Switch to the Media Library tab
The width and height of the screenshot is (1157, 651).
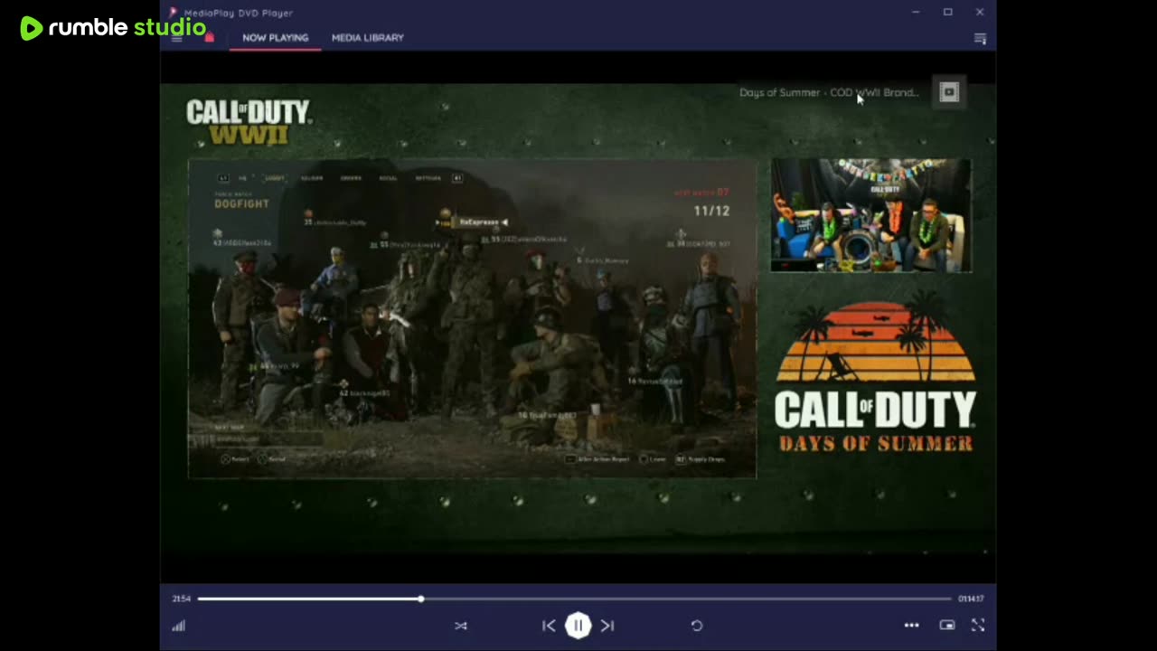[x=368, y=38]
